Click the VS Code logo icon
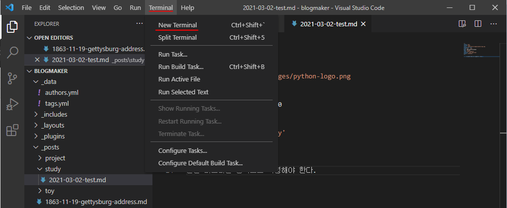The image size is (507, 208). point(9,7)
